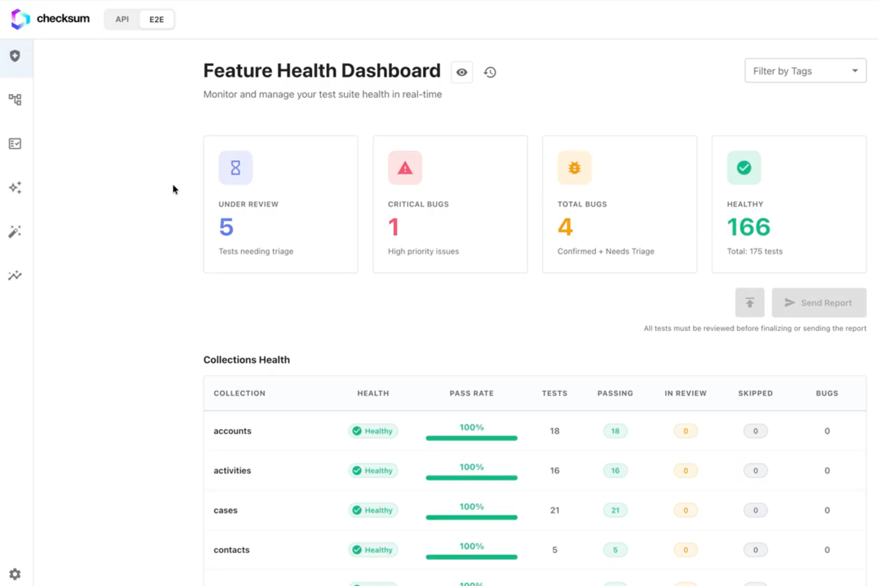Viewport: 879px width, 586px height.
Task: Click the trends chart icon in sidebar
Action: coord(15,275)
